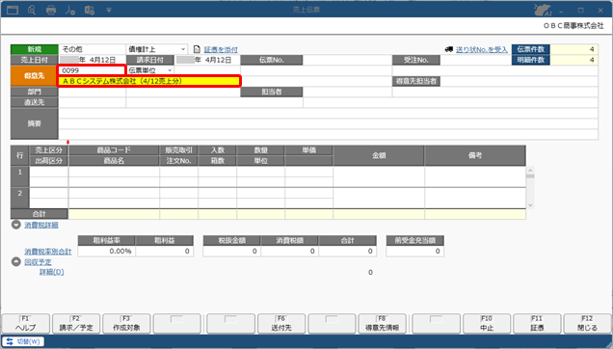Click the detail grid scroll up arrow
Viewport: 613px width, 349px height.
(530, 171)
